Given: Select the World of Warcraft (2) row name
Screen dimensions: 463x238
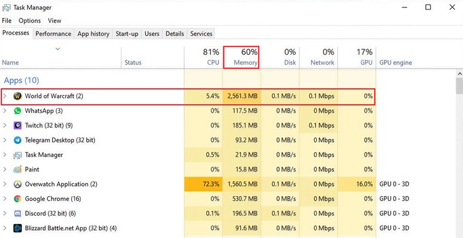Looking at the screenshot, I should [54, 96].
